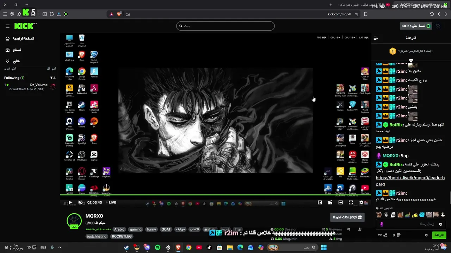Click the chat panel scrollbar
This screenshot has width=451, height=253.
point(450,197)
